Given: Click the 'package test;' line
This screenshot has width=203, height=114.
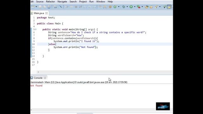Looking at the screenshot, I should (x=46, y=18).
